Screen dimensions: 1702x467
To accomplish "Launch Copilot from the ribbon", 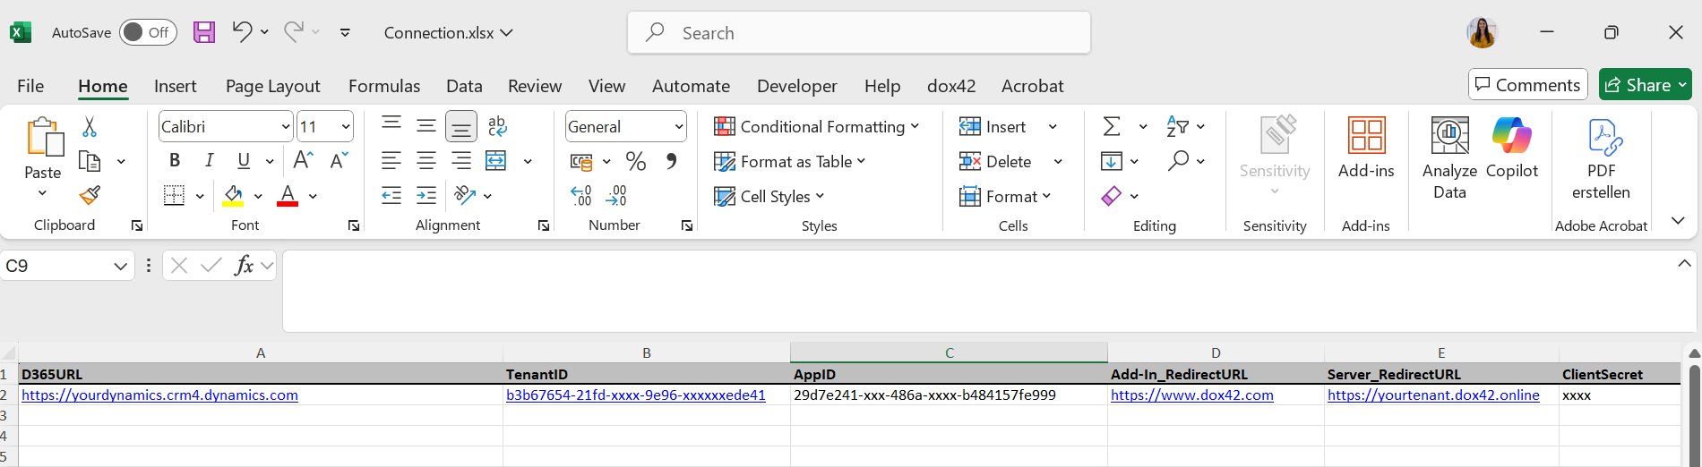I will (1512, 149).
